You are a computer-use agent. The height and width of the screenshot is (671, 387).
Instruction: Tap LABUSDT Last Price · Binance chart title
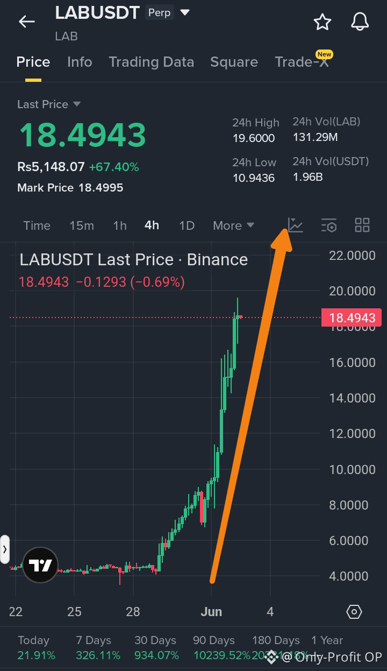coord(134,260)
